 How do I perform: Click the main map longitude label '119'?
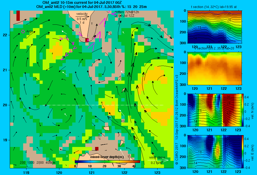[26, 173]
